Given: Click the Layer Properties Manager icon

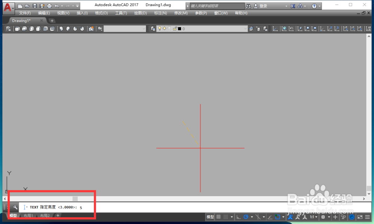Looking at the screenshot, I should tap(153, 29).
